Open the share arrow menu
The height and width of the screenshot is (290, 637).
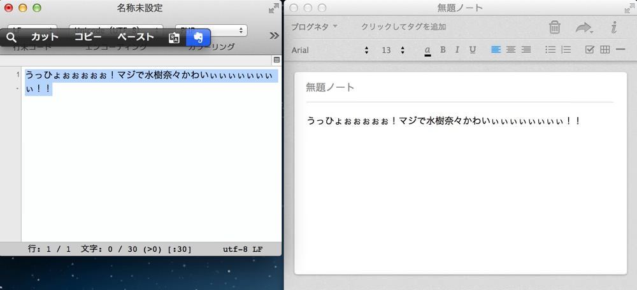pyautogui.click(x=584, y=27)
